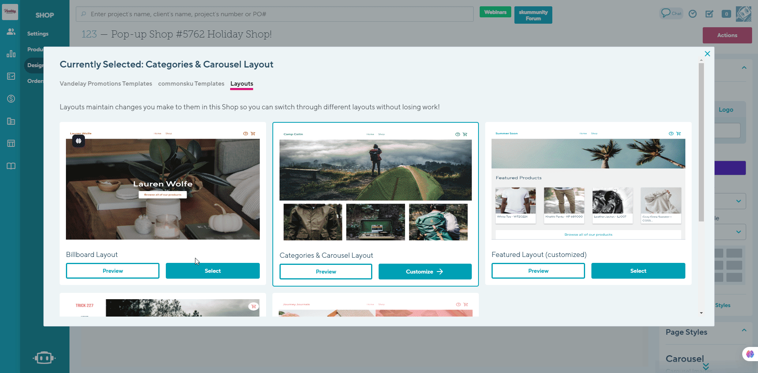Image resolution: width=758 pixels, height=373 pixels.
Task: Customize the Categories & Carousel Layout
Action: coord(425,272)
